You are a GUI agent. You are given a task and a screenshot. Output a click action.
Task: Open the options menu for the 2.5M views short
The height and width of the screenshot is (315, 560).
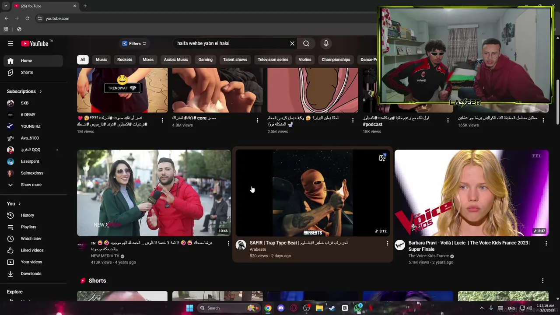pyautogui.click(x=353, y=120)
